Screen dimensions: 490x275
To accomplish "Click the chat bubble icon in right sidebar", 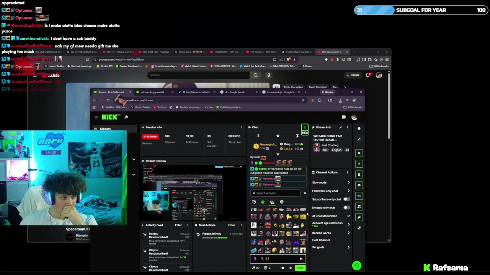I will (359, 185).
